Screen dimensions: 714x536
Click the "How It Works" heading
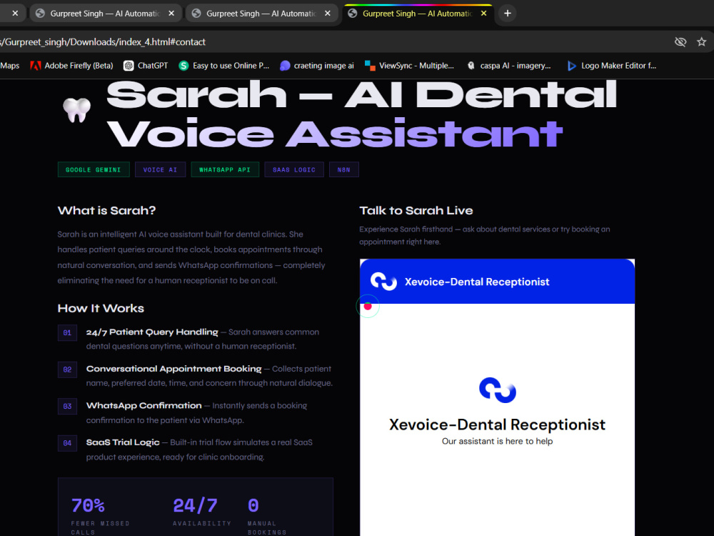(x=101, y=309)
